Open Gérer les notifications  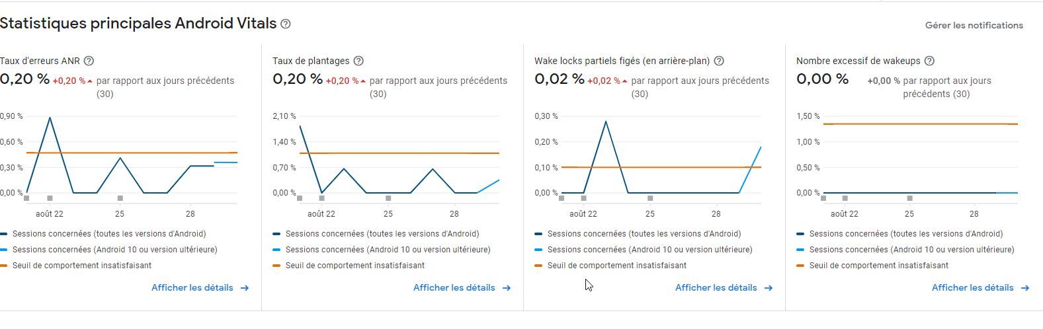[974, 25]
